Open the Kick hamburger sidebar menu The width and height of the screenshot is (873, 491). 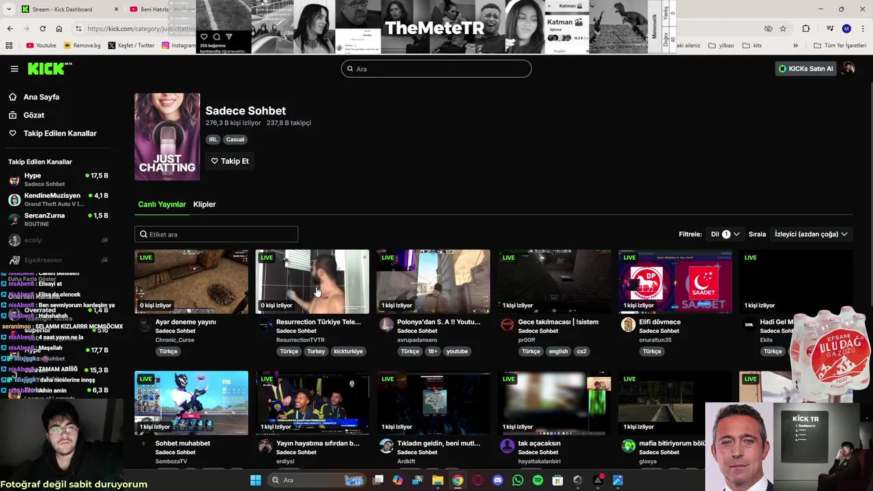tap(14, 69)
